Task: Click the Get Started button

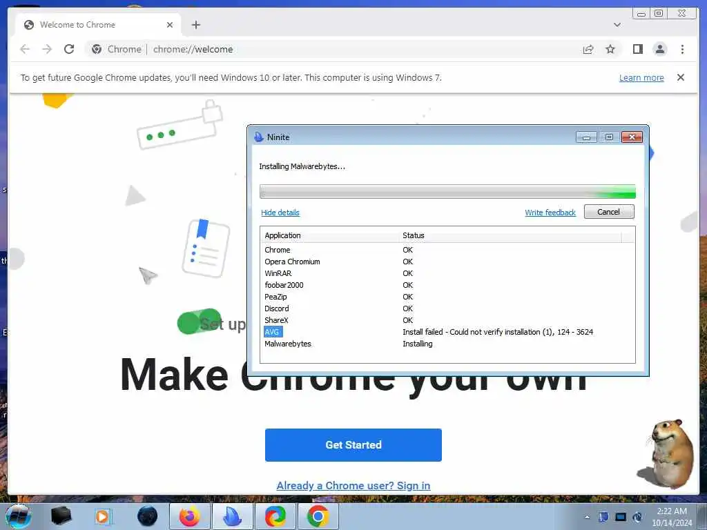Action: 353,445
